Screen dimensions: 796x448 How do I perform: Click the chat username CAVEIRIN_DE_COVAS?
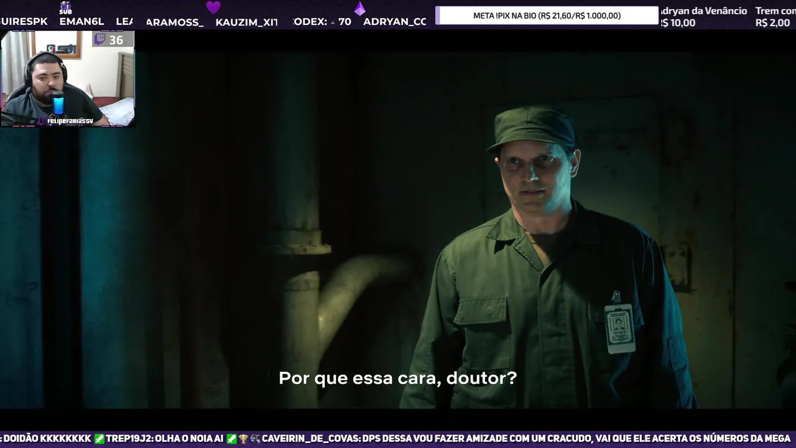310,439
